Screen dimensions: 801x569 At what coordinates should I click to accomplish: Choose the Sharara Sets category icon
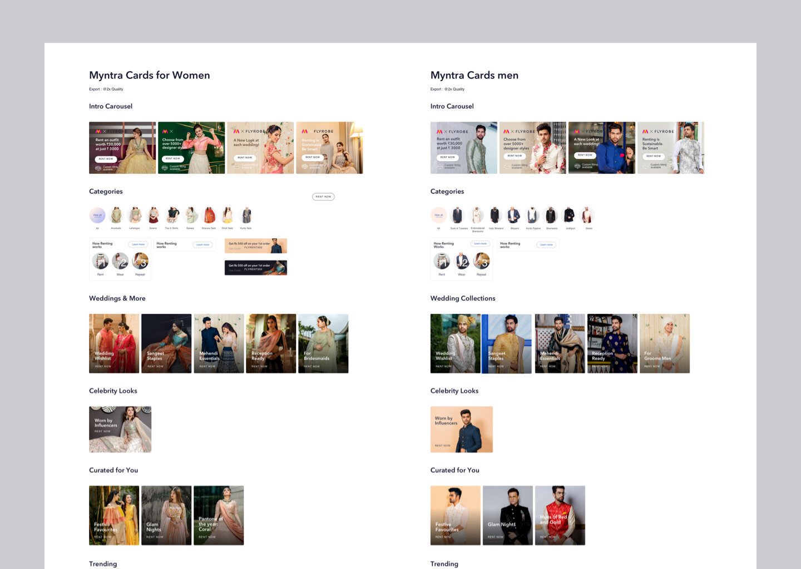coord(209,215)
